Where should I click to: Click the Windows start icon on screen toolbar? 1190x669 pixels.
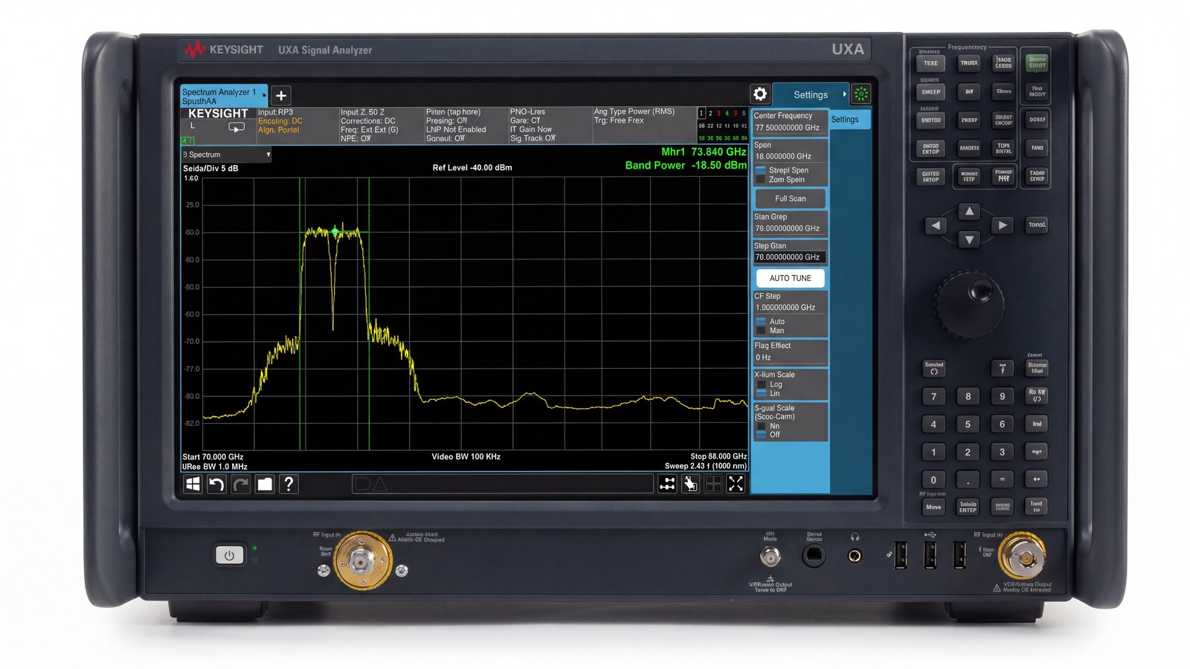[193, 484]
